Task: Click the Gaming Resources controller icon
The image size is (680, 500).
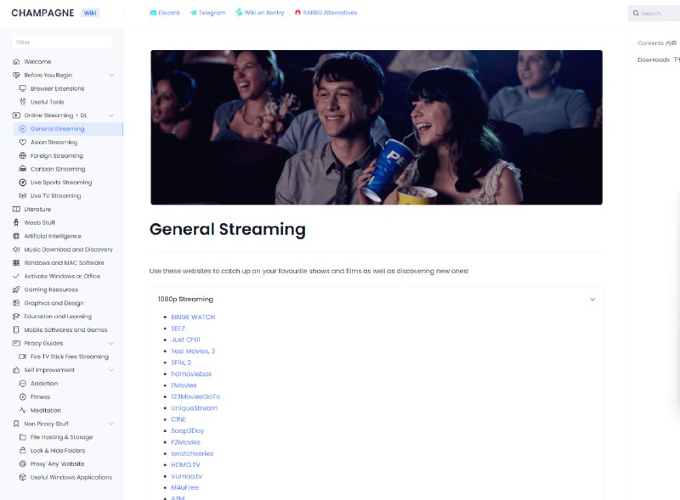Action: tap(16, 289)
